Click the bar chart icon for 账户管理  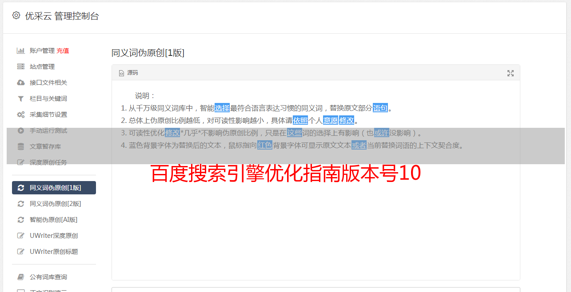20,51
